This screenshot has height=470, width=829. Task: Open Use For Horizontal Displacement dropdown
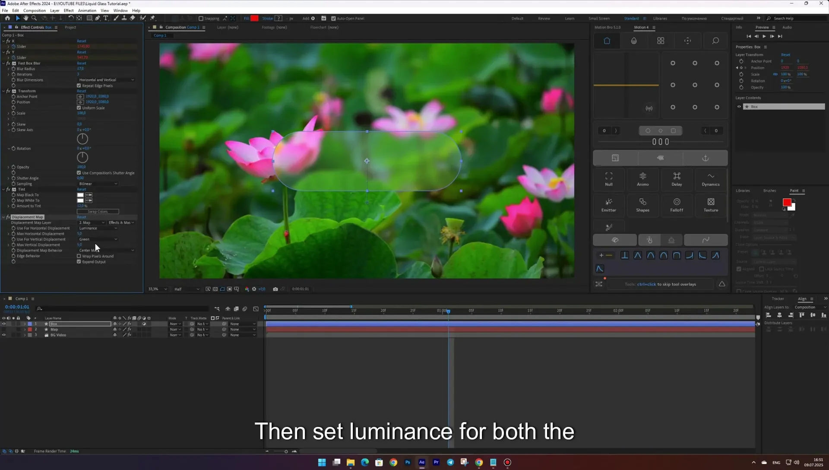(x=98, y=228)
